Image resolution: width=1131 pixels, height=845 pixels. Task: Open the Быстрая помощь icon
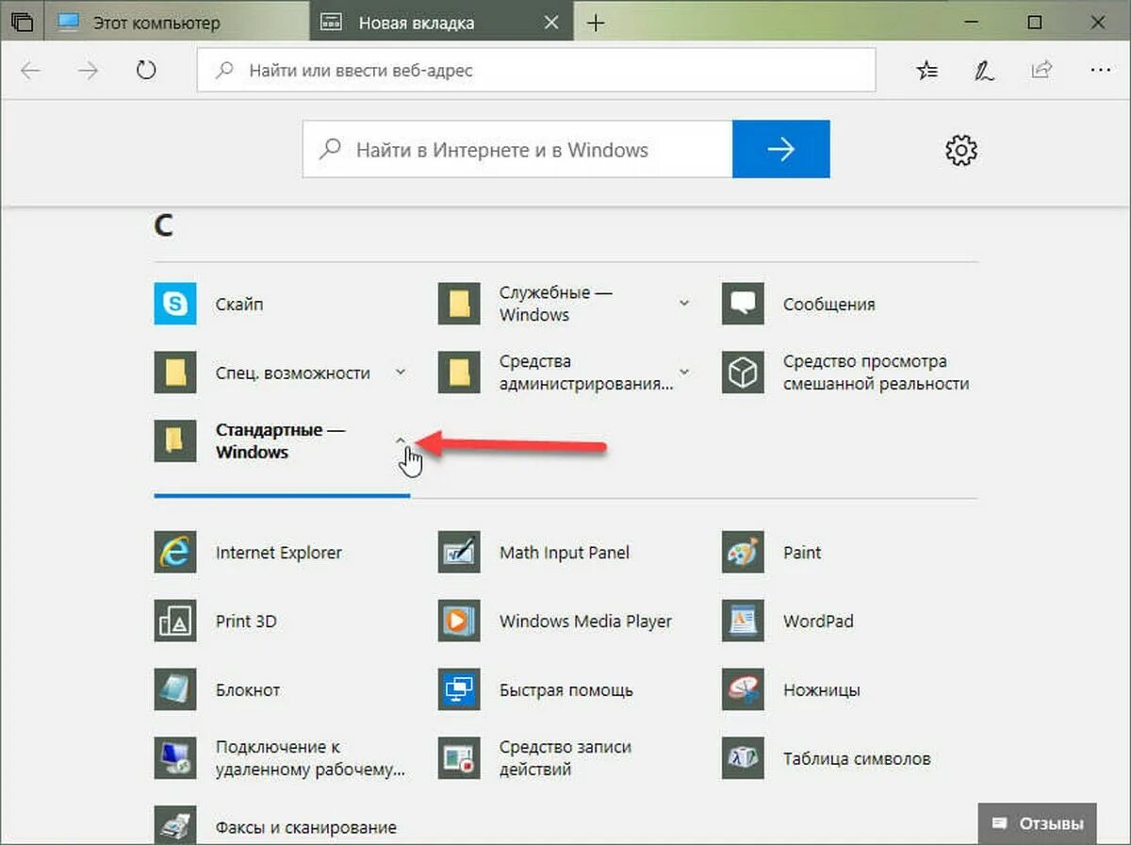(460, 689)
